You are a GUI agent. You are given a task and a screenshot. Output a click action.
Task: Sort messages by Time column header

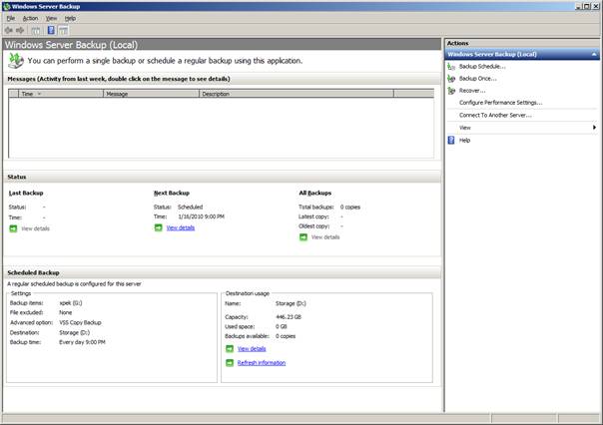click(61, 94)
